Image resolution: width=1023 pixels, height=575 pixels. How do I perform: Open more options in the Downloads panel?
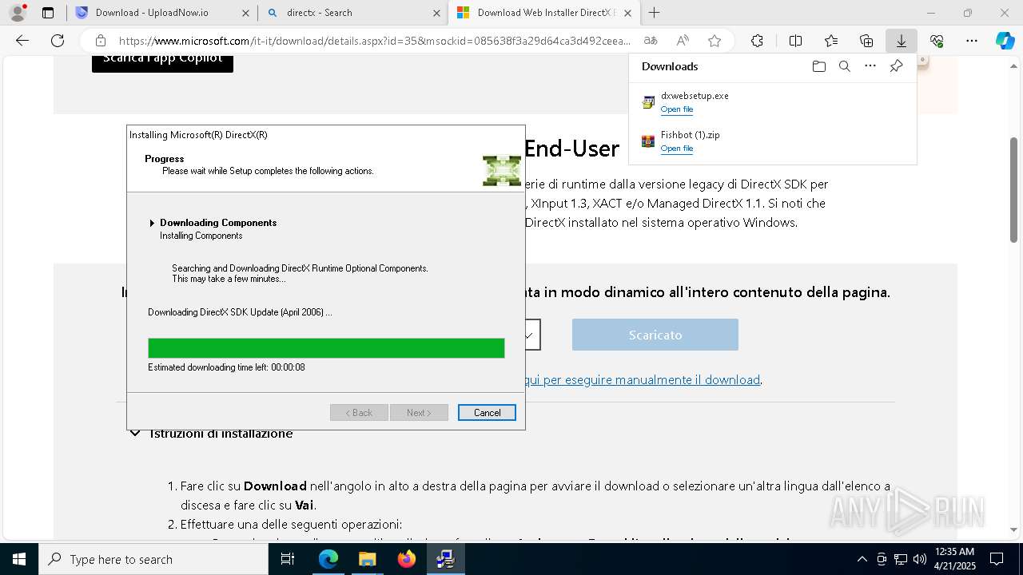point(870,66)
